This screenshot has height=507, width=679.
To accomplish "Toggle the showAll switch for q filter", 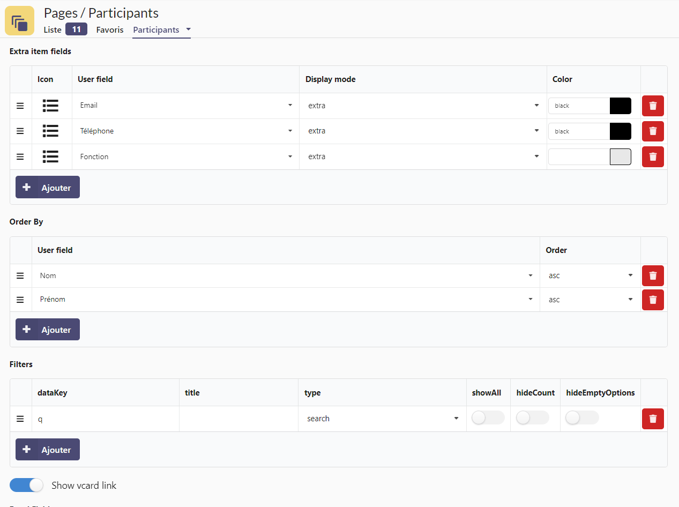I will coord(488,418).
